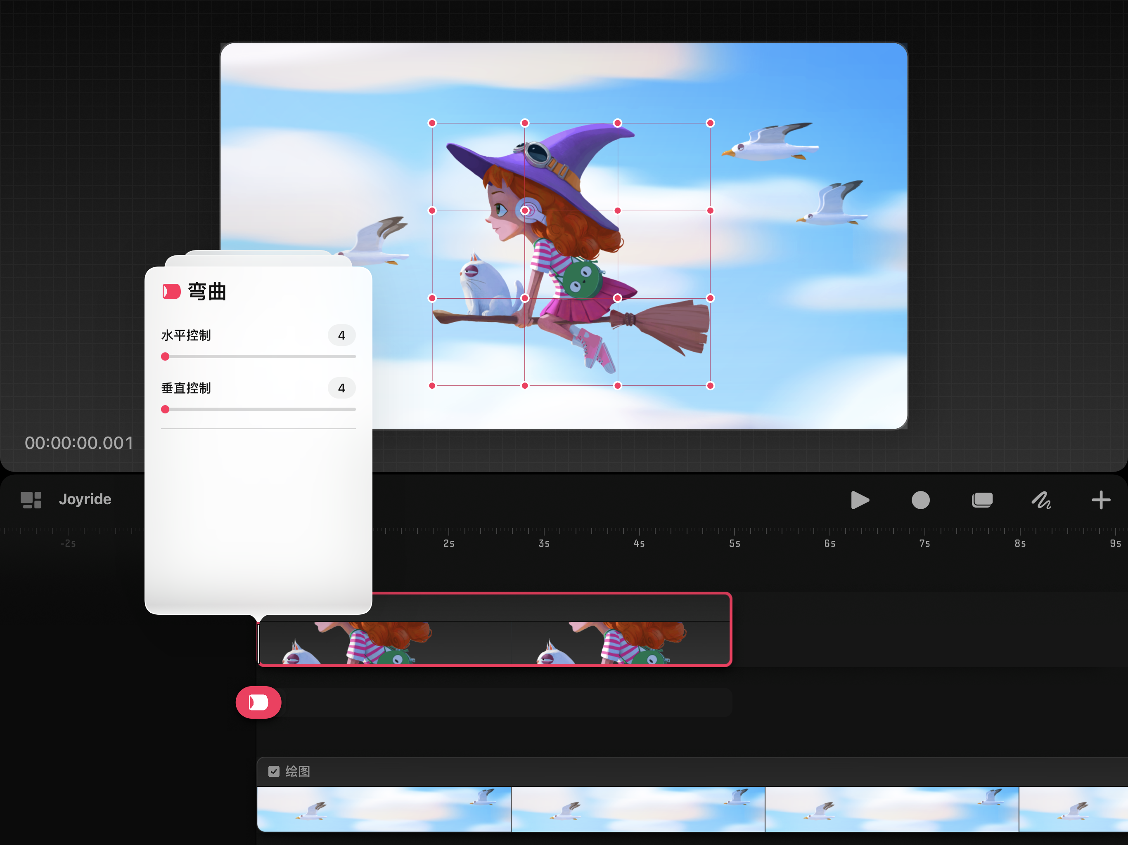Click the red warp icon beside 弯曲 title
The width and height of the screenshot is (1128, 845).
pos(171,292)
